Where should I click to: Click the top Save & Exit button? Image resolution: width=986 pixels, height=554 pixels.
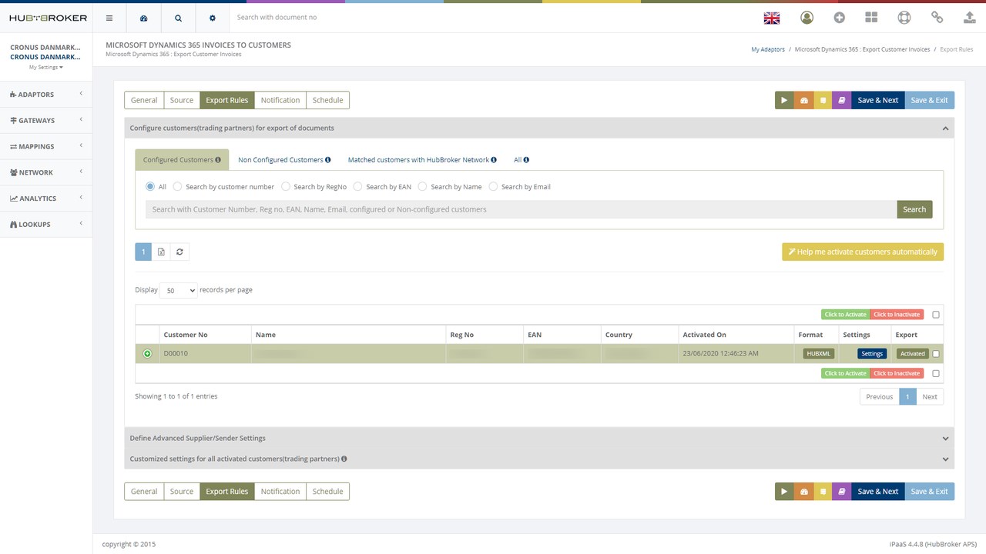click(x=929, y=100)
